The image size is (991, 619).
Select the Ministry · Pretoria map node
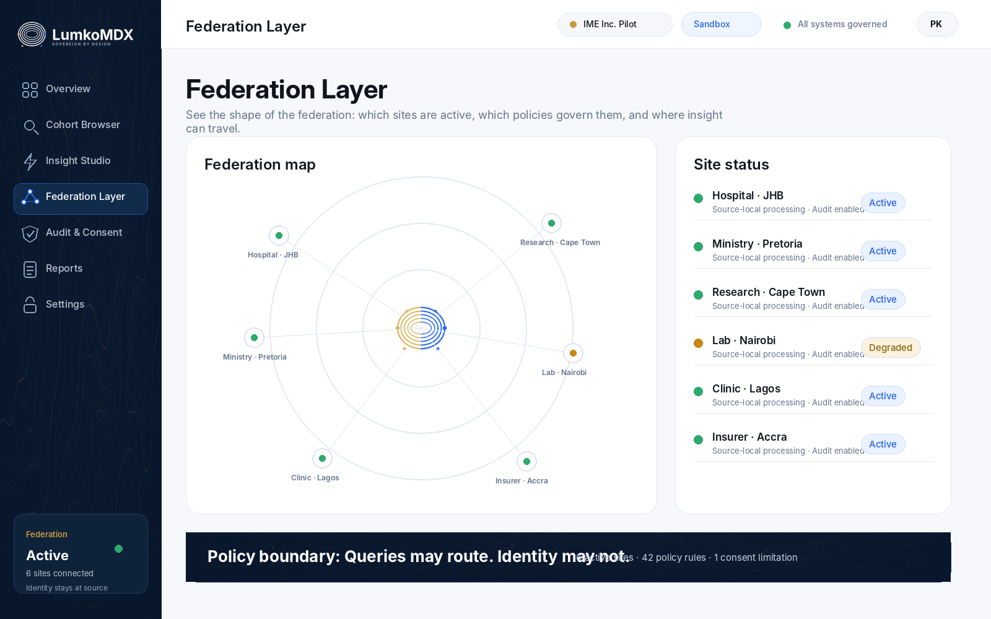[254, 337]
